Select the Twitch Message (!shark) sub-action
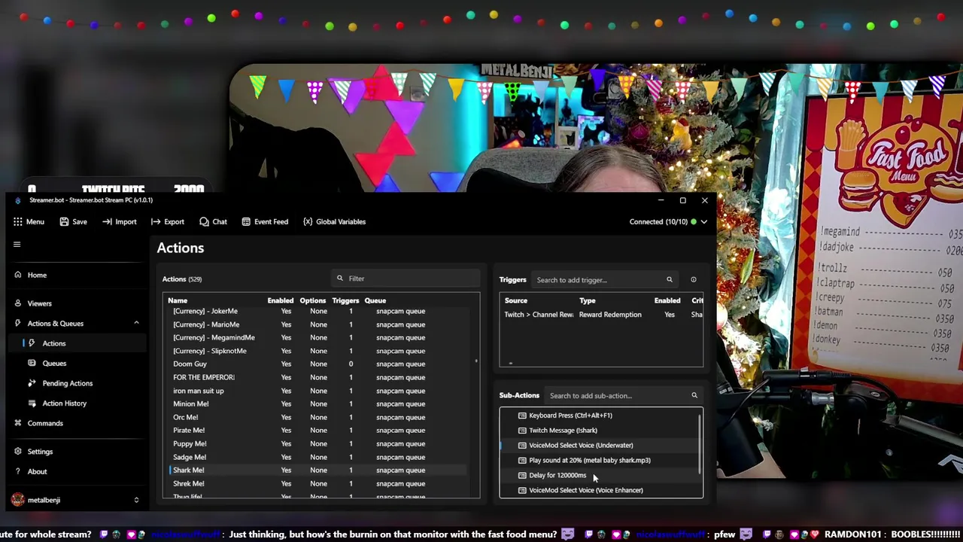This screenshot has height=542, width=963. (599, 430)
